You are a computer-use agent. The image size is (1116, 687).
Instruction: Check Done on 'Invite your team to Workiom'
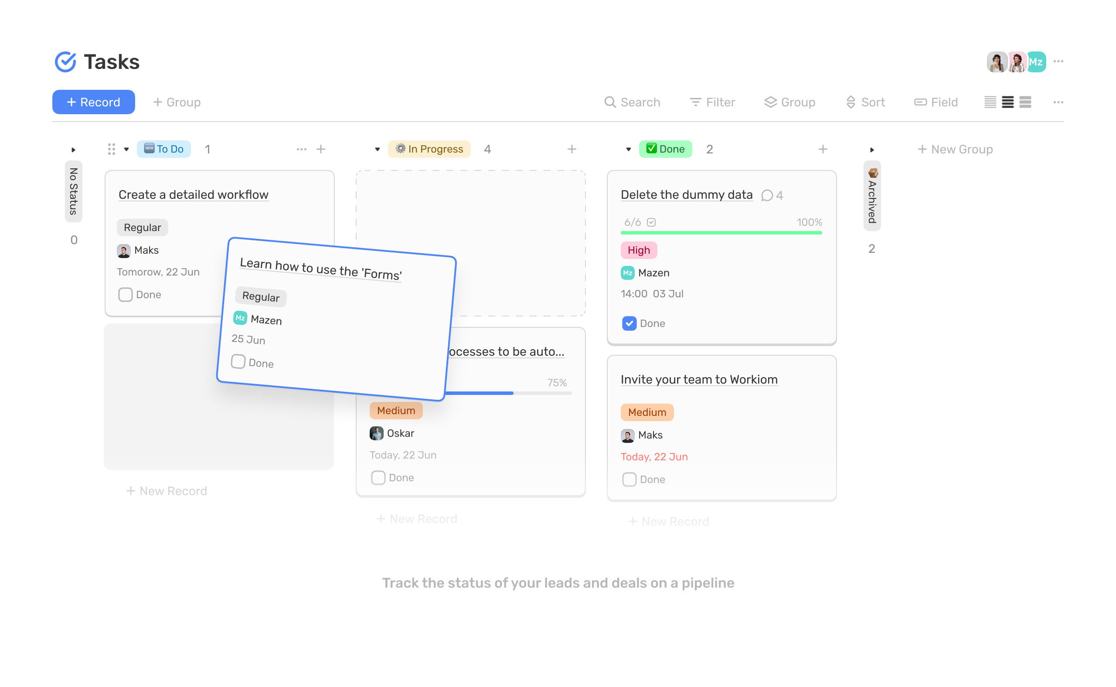[x=629, y=480]
